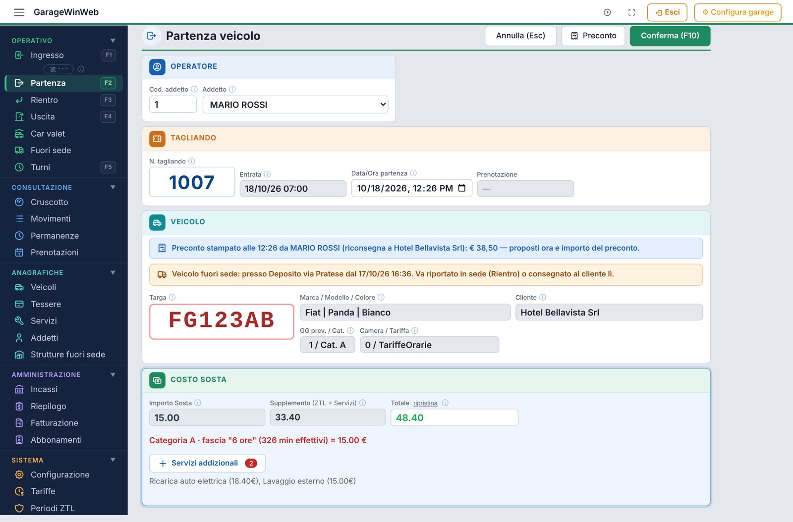Click info icon next to Entrata
The height and width of the screenshot is (522, 793).
tap(267, 174)
